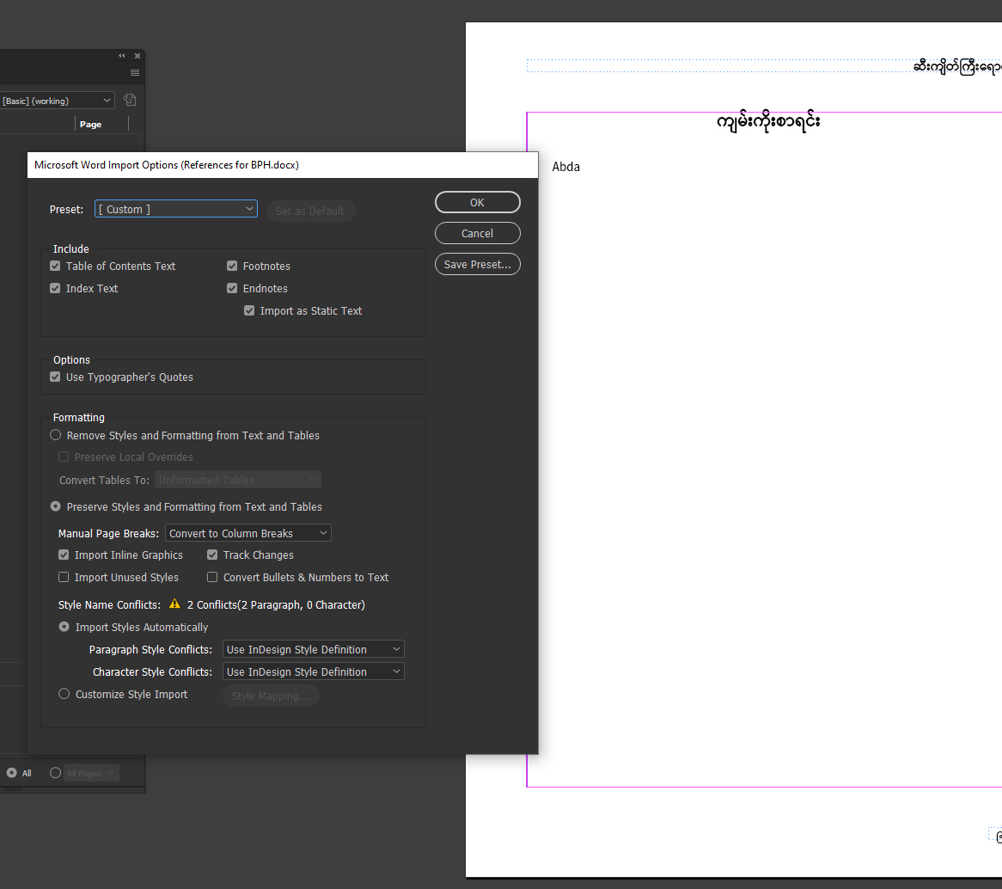The width and height of the screenshot is (1002, 889).
Task: Open the Manual Page Breaks dropdown
Action: coord(248,532)
